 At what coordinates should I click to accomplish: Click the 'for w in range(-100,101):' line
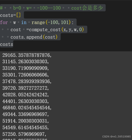coord(37,22)
